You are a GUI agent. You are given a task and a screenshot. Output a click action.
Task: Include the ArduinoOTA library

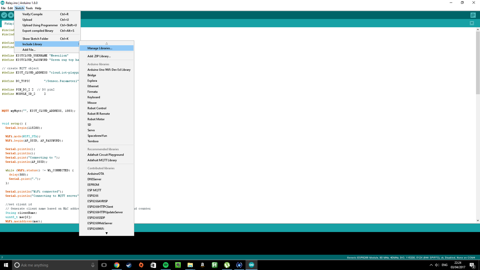click(107, 174)
